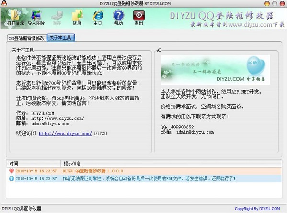Close window with red title button
Screen dimensions: 287x213
[x=282, y=3]
